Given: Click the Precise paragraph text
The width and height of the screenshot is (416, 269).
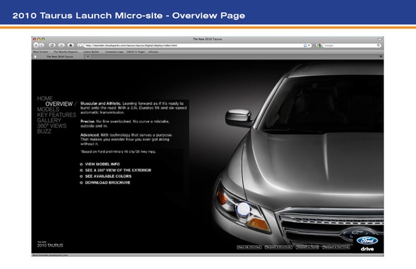Looking at the screenshot, I should point(125,124).
